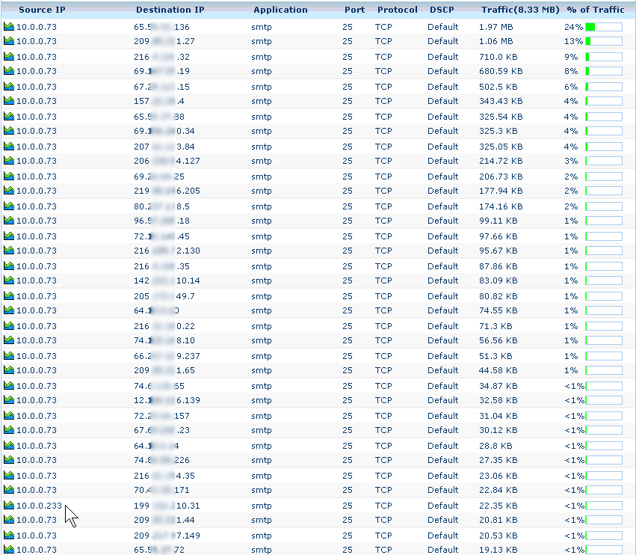Open the graph icon in the 28.8 KB row
The image size is (639, 555).
(x=9, y=445)
